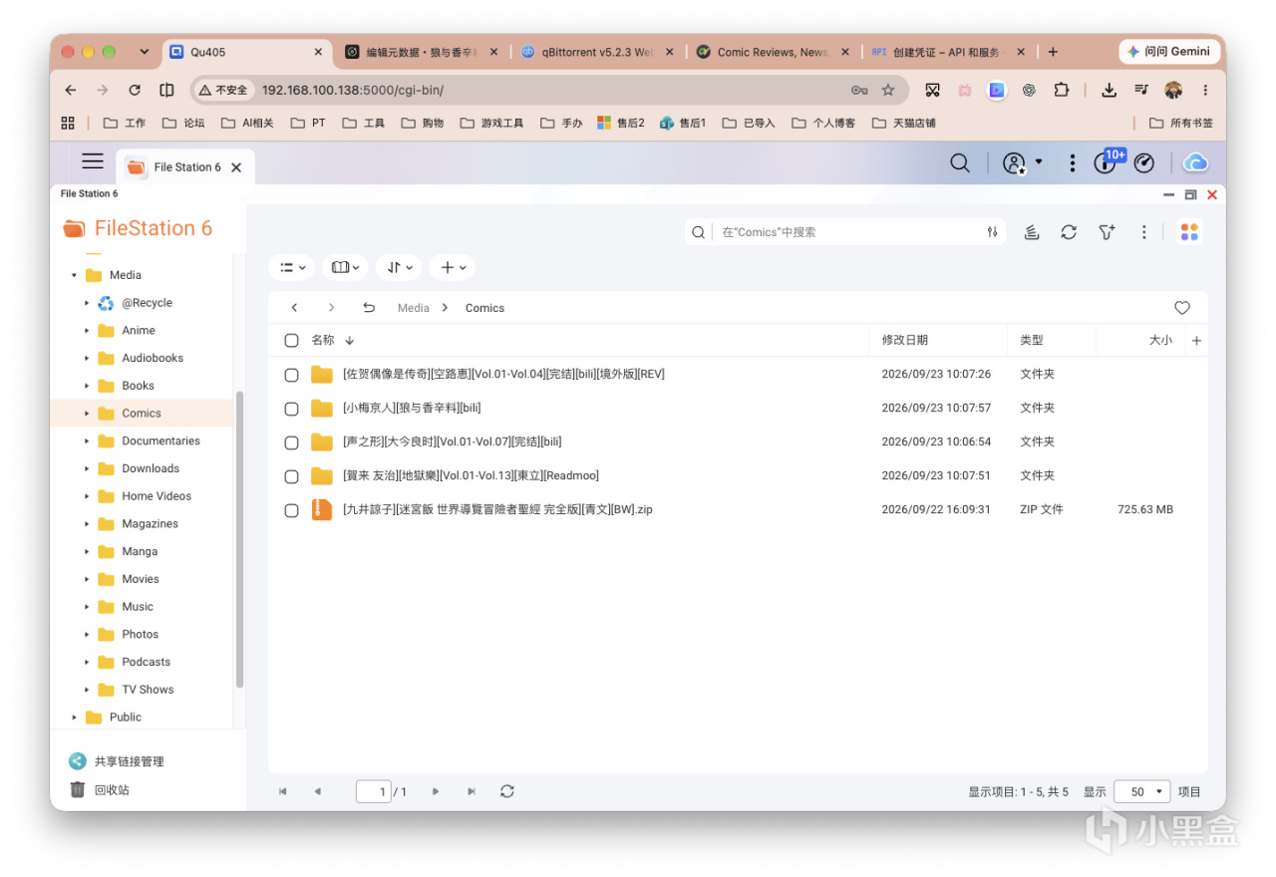Viewport: 1276px width, 877px height.
Task: Open the three-dot options in QTS top bar
Action: (x=1073, y=163)
